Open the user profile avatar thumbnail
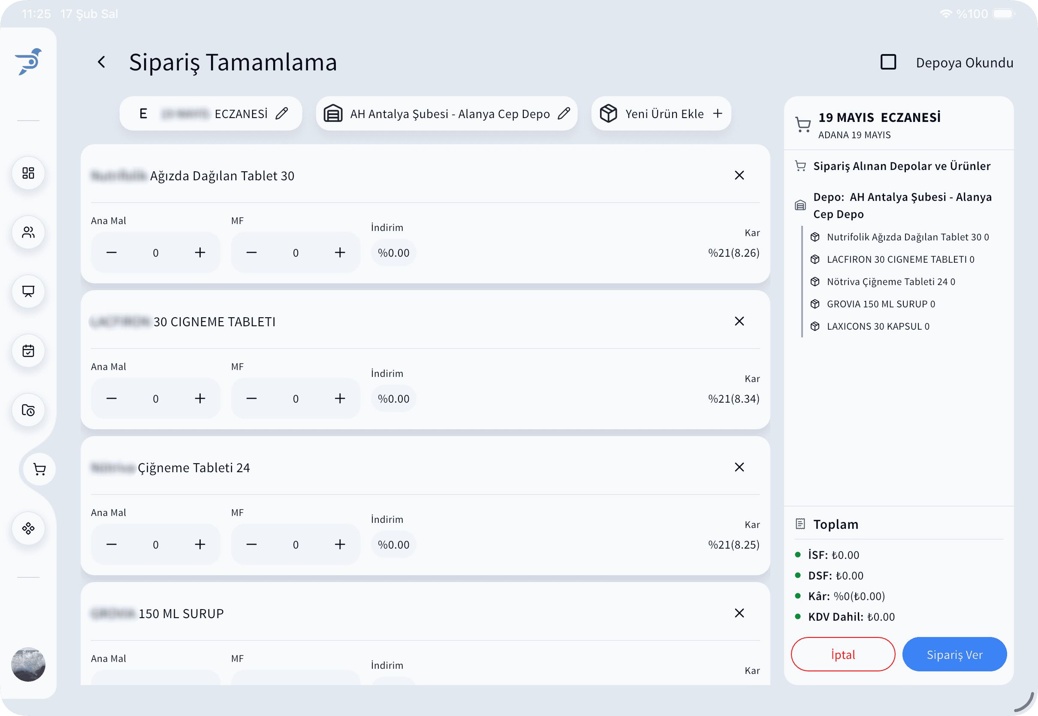Viewport: 1038px width, 716px height. click(28, 664)
